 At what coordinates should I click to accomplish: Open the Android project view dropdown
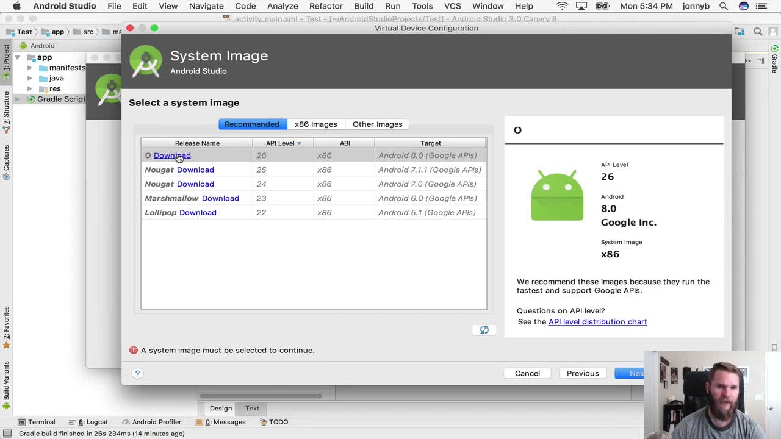click(x=42, y=46)
